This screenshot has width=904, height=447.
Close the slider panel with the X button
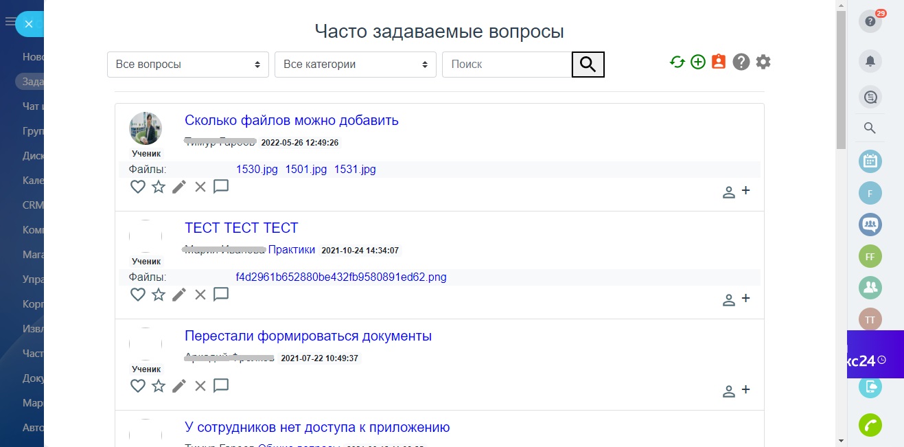click(x=28, y=24)
